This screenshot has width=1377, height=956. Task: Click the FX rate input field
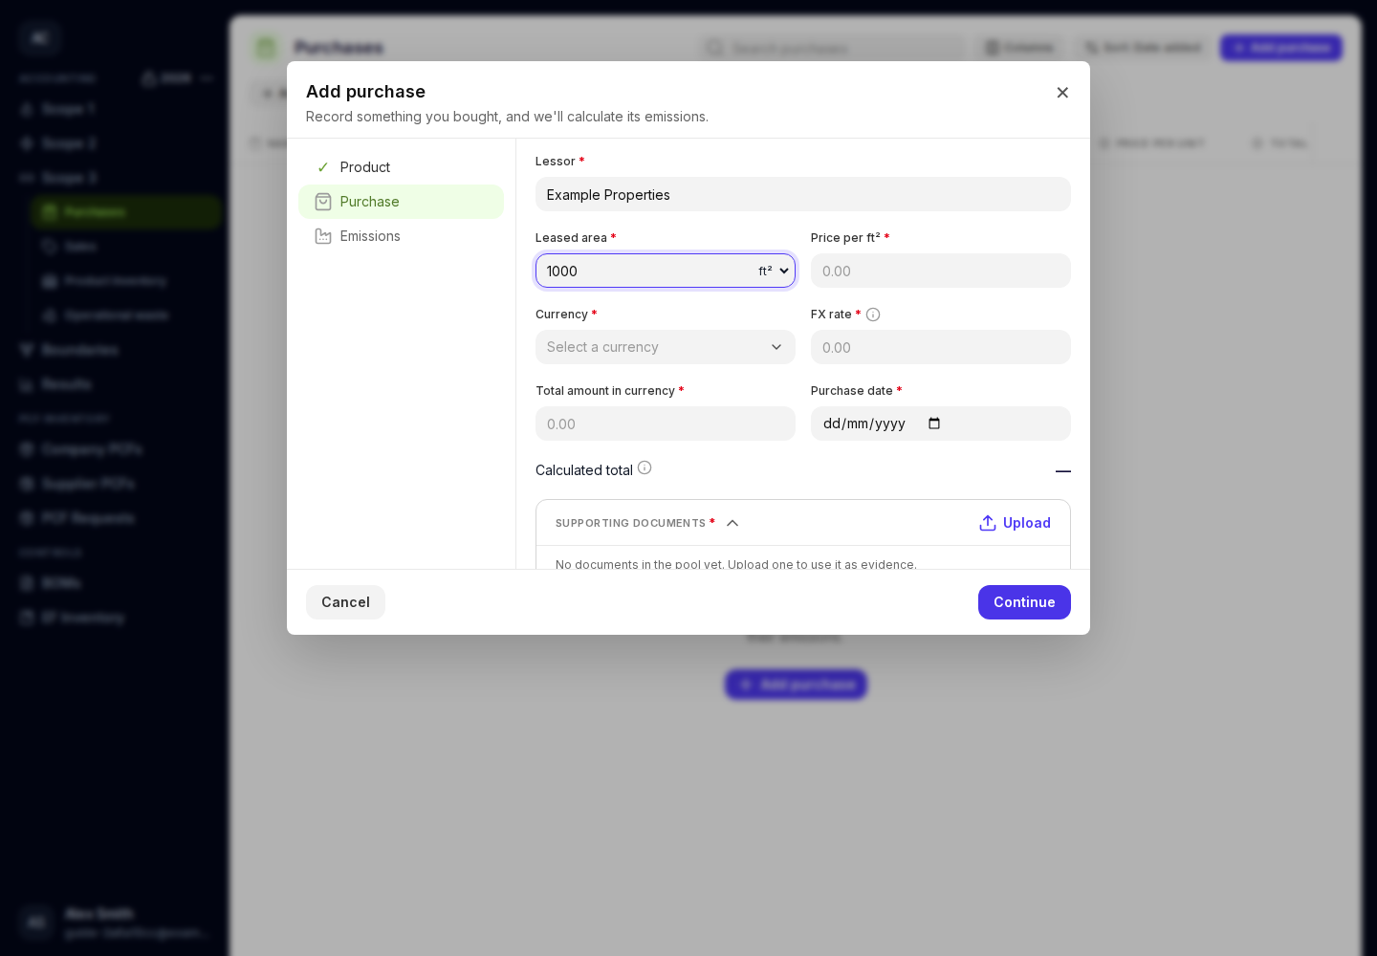941,347
